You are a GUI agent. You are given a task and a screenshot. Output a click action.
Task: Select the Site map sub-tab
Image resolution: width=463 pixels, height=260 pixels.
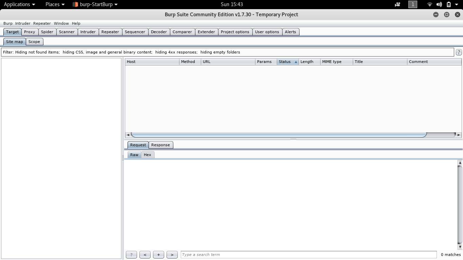[15, 42]
